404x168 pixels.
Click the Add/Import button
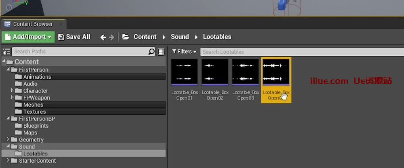[28, 37]
